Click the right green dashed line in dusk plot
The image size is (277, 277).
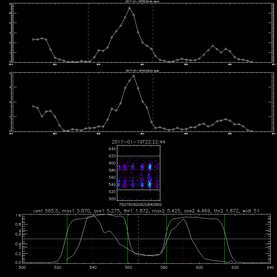(153, 102)
